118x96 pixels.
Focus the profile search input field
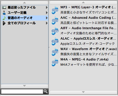coord(22,91)
